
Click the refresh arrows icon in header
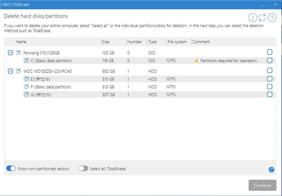coord(262,17)
